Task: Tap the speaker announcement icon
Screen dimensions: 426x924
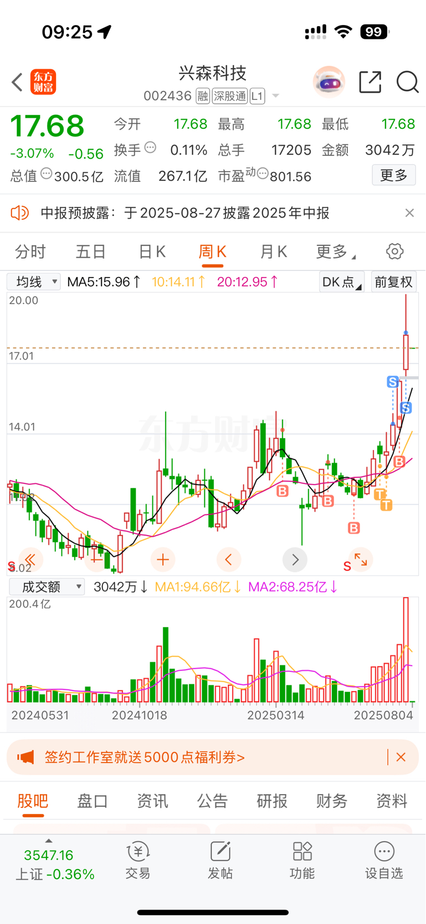Action: coord(20,213)
